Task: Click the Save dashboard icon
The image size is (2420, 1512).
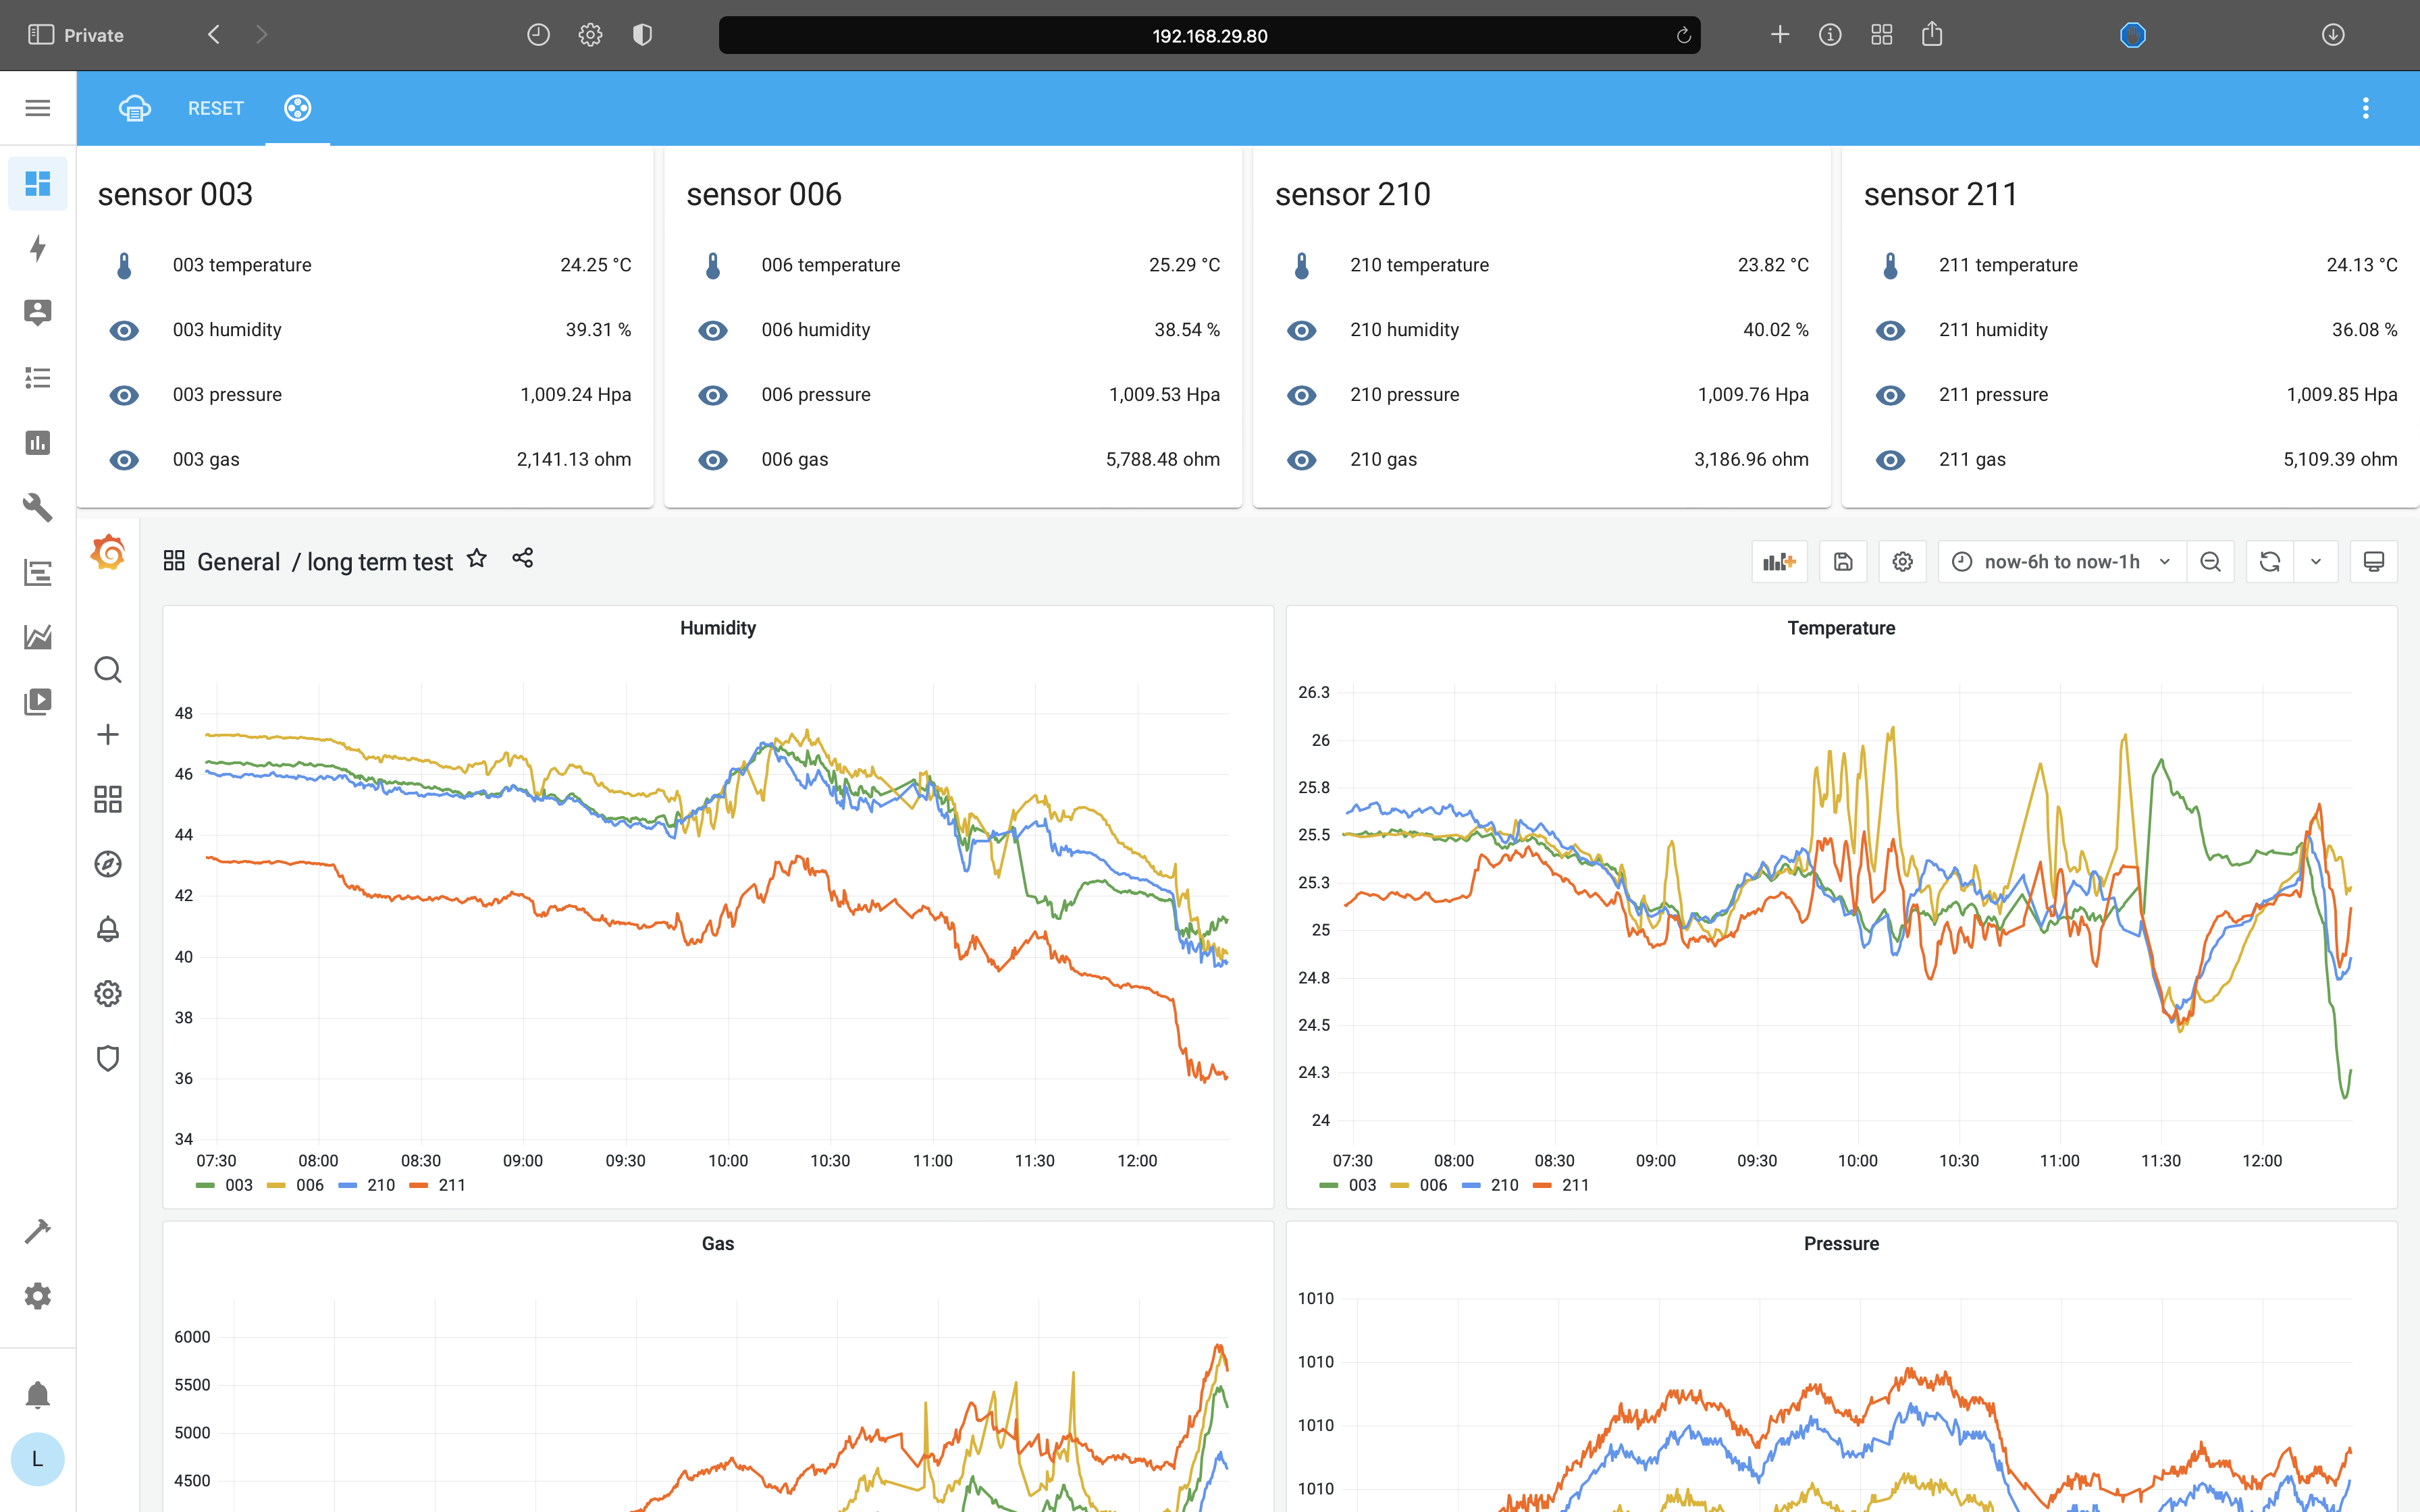Action: [1843, 562]
